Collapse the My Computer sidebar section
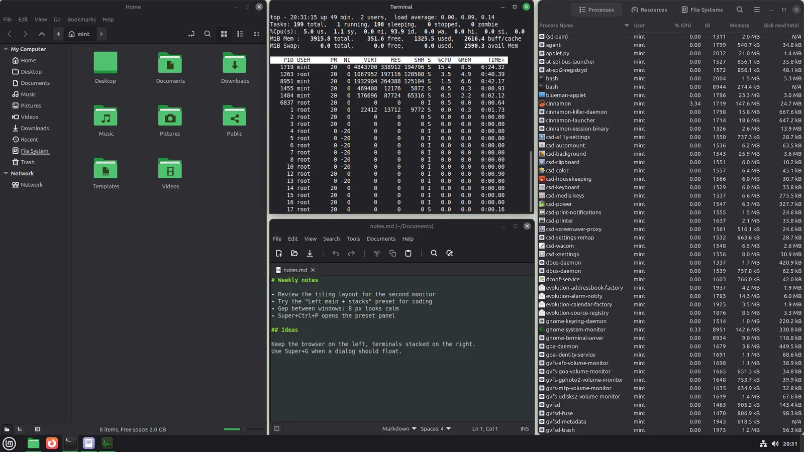Viewport: 804px width, 452px height. (6, 49)
